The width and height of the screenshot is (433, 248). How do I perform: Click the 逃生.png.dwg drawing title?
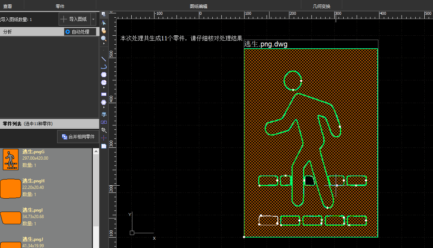(x=266, y=44)
